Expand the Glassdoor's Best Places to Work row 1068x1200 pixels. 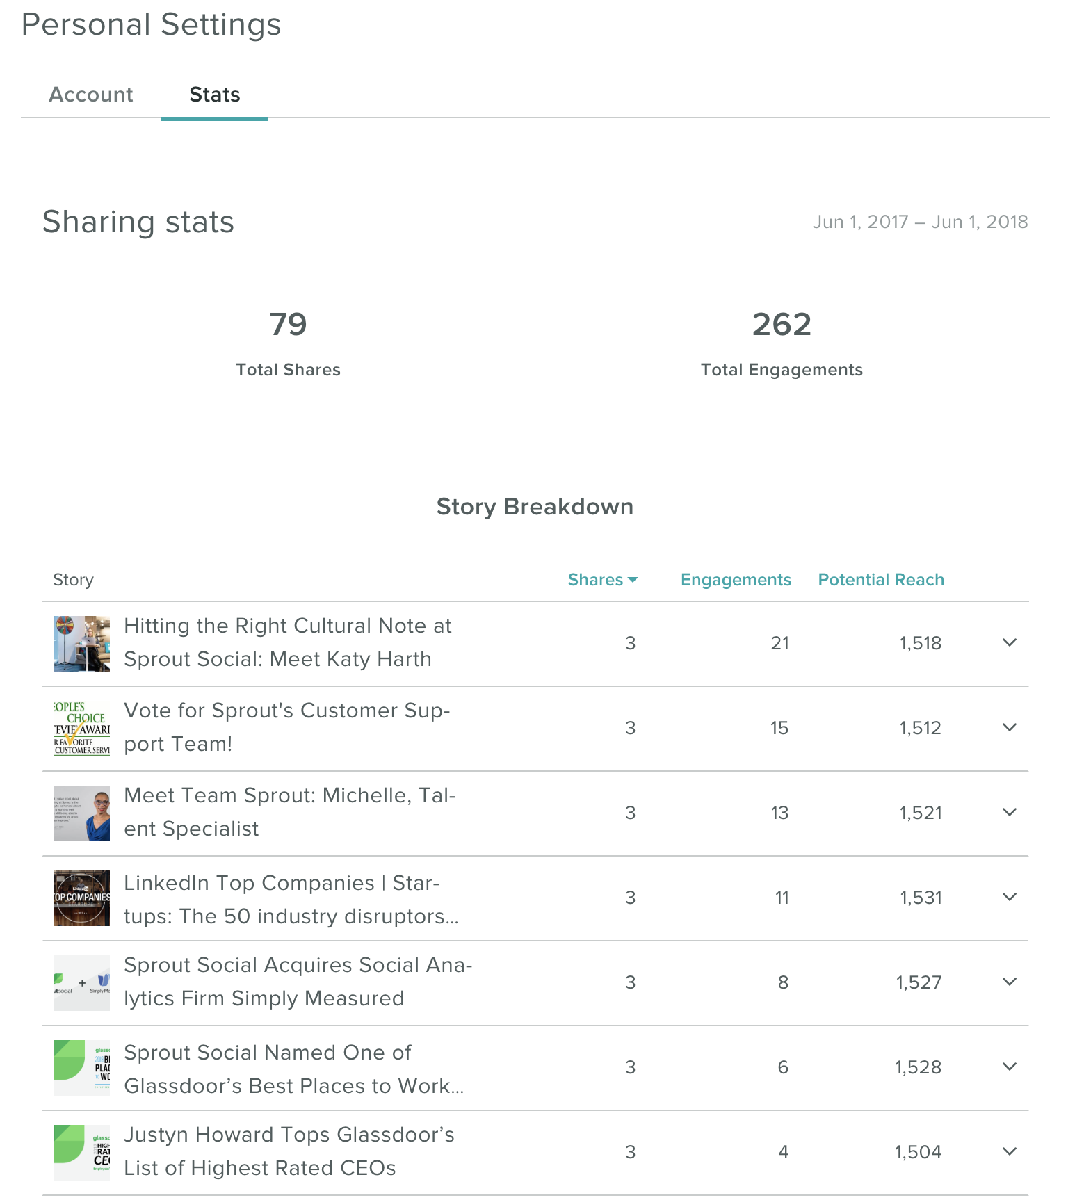(1010, 1067)
